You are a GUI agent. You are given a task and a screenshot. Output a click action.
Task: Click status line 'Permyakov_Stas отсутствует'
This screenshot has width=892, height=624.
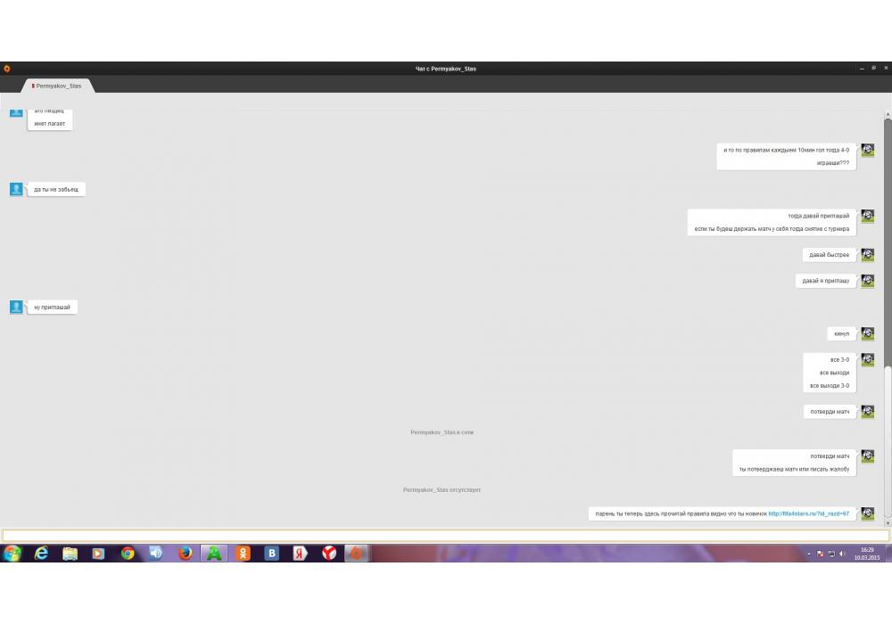[442, 490]
